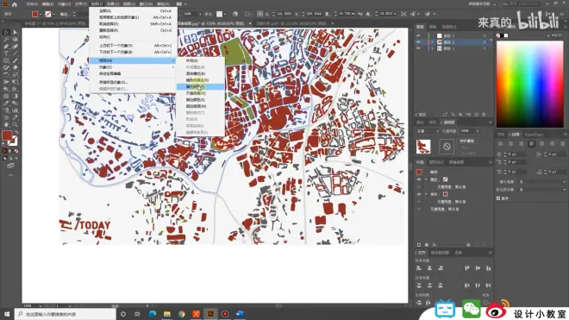The width and height of the screenshot is (569, 320).
Task: Choose 不透明度(O) in 相同 submenu
Action: point(200,93)
